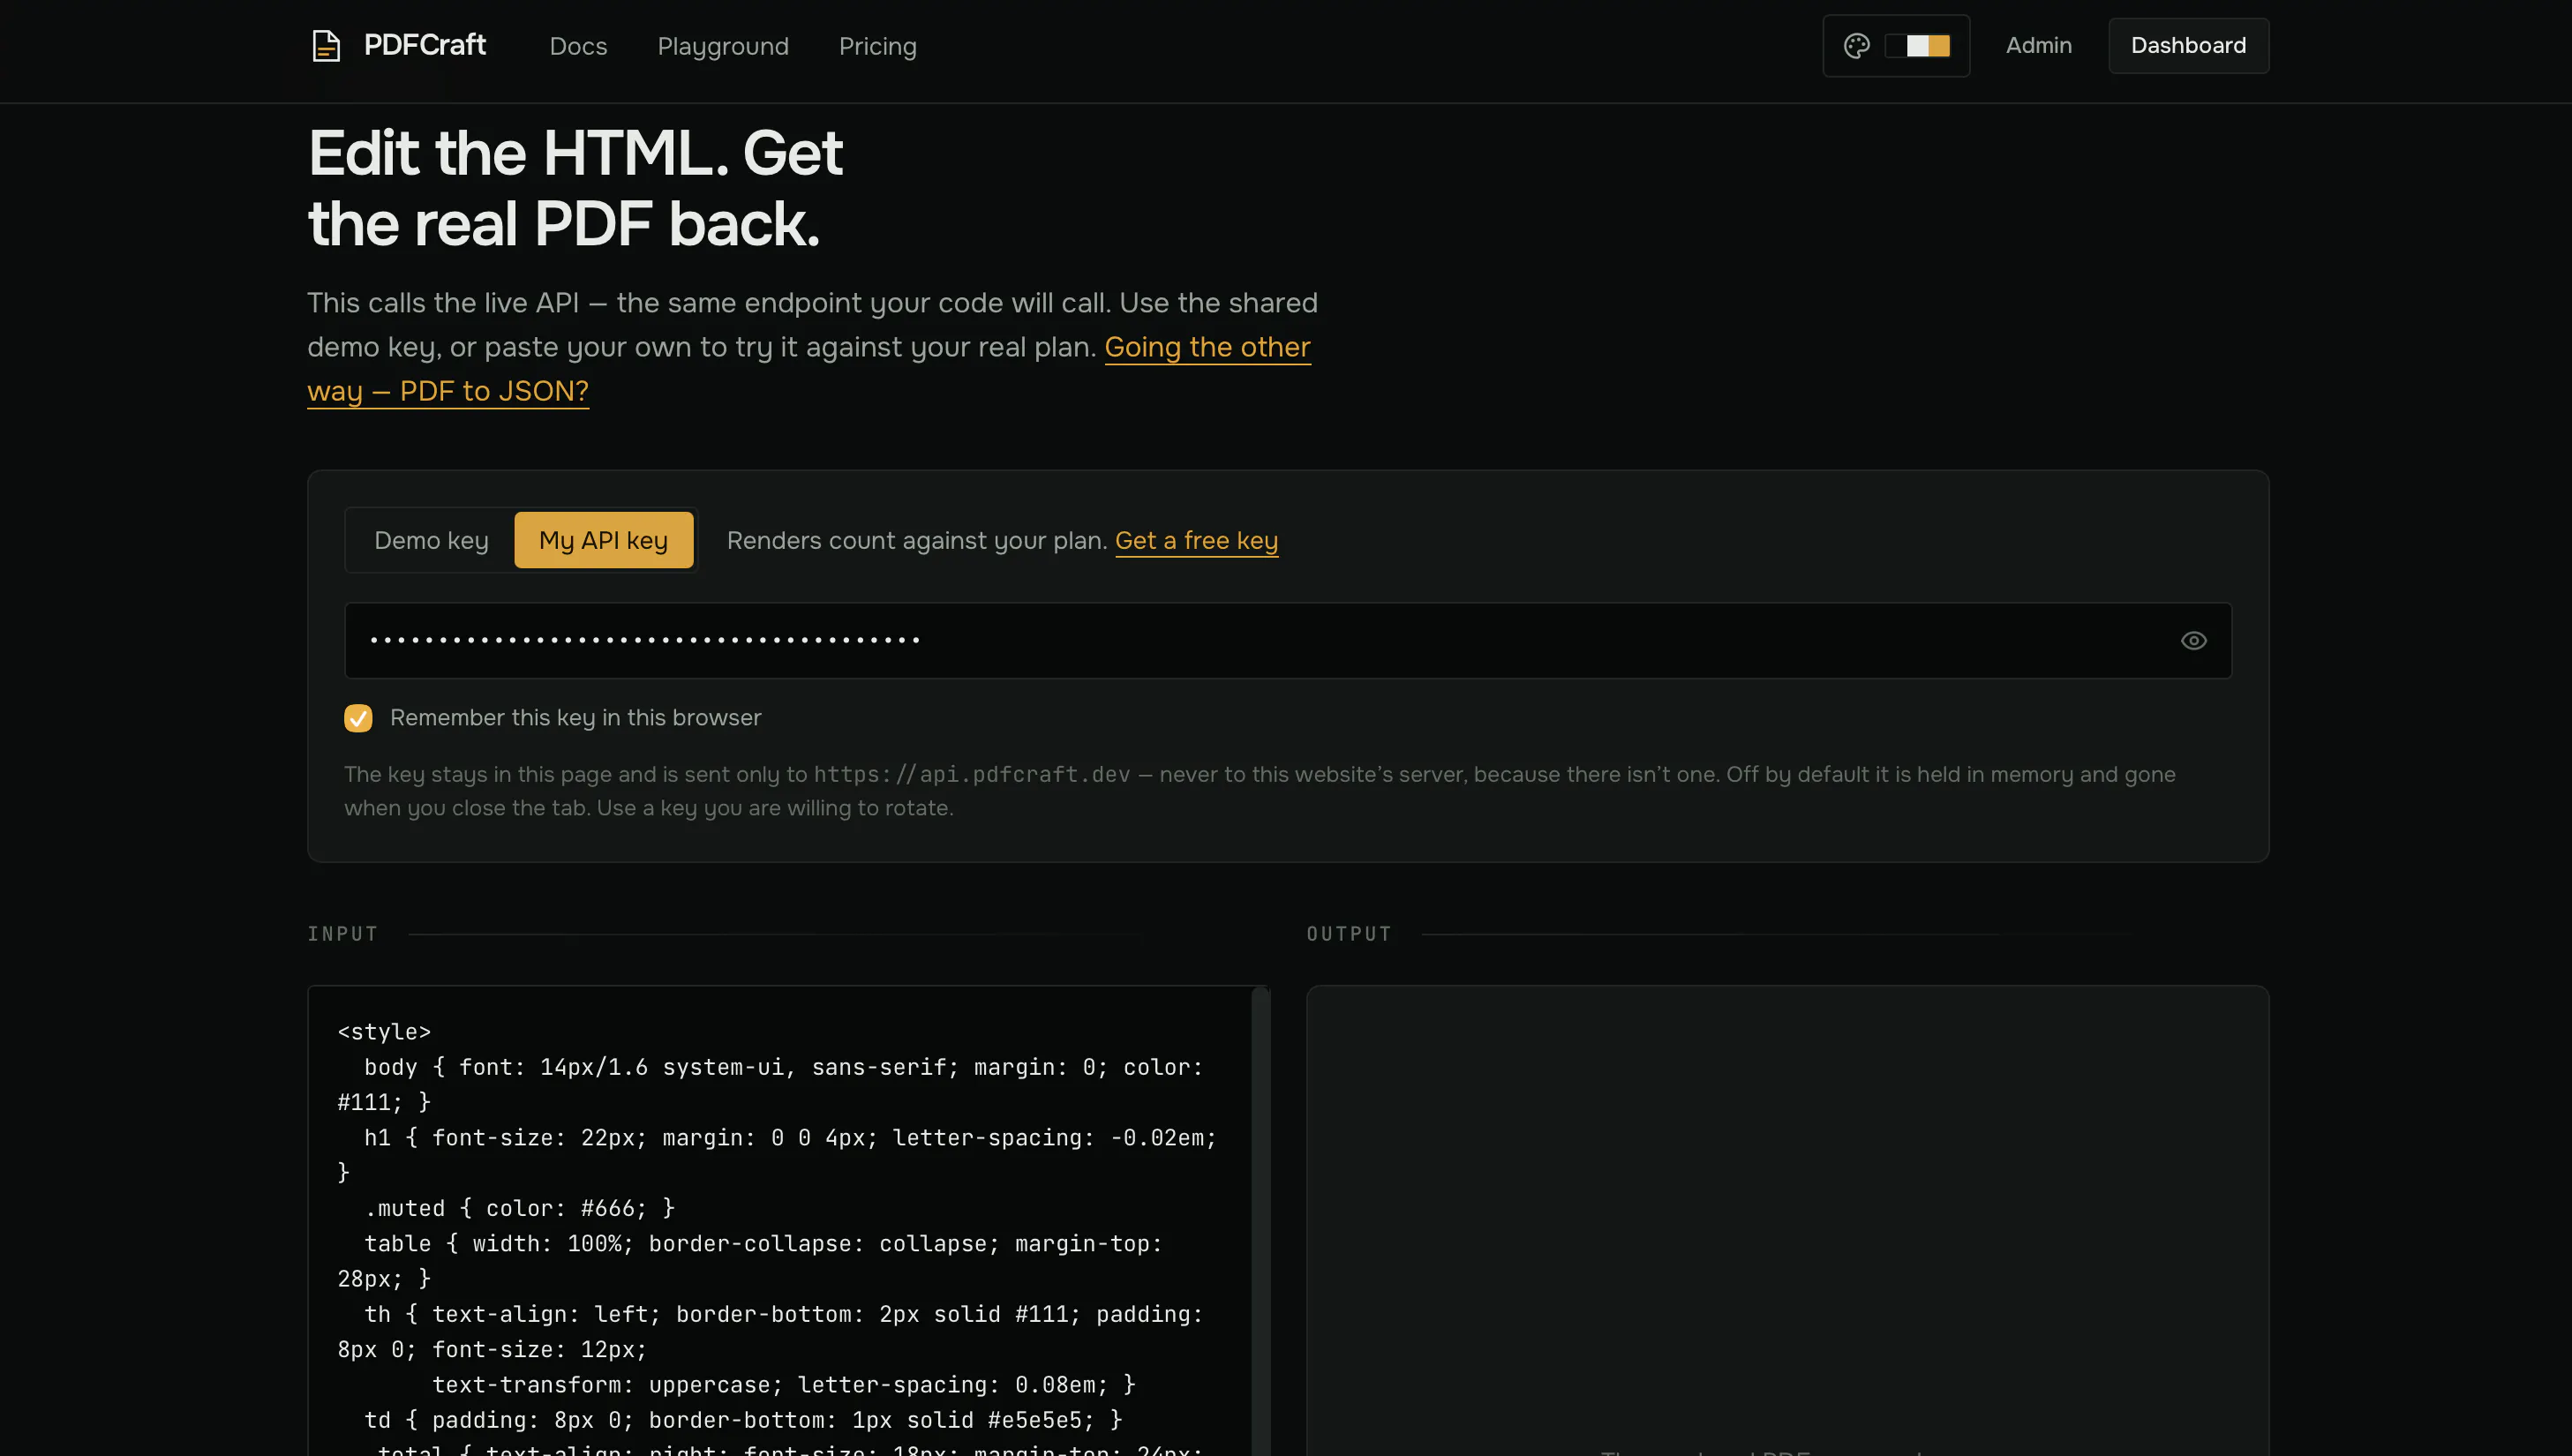
Task: Click the INPUT section label
Action: 343,934
